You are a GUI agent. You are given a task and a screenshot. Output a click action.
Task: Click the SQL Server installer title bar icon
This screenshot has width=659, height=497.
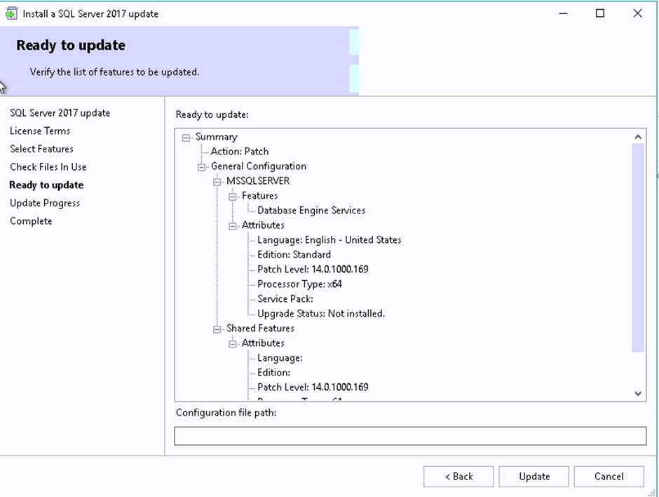point(11,13)
